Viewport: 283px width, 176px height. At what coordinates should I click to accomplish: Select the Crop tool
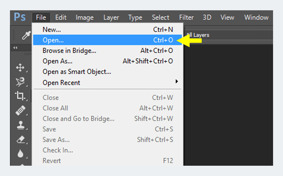tap(20, 95)
